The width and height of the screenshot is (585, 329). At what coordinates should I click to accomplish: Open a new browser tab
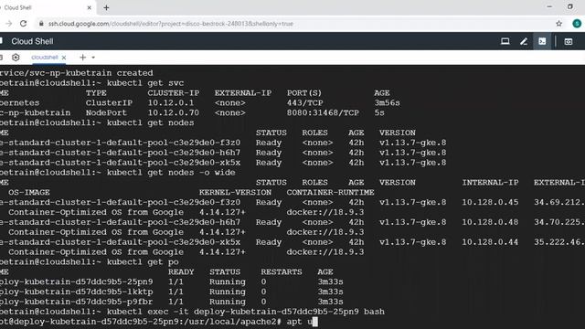pyautogui.click(x=106, y=7)
